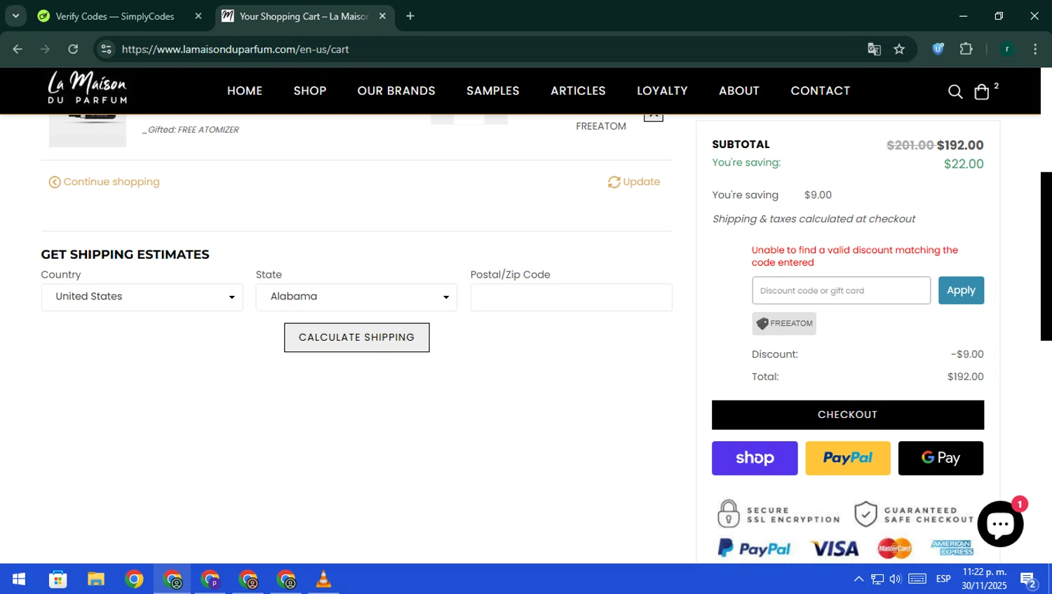The height and width of the screenshot is (594, 1052).
Task: Click the address bar URL
Action: [x=235, y=49]
